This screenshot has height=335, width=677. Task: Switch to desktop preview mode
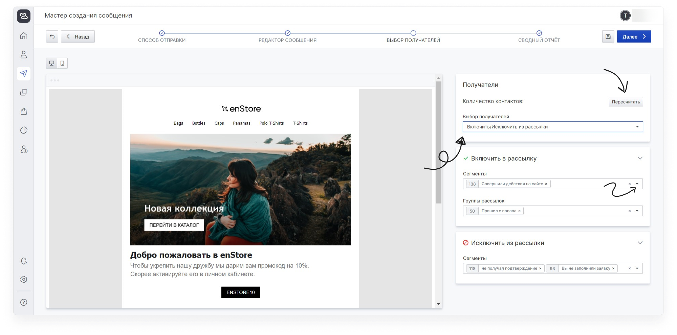tap(52, 63)
